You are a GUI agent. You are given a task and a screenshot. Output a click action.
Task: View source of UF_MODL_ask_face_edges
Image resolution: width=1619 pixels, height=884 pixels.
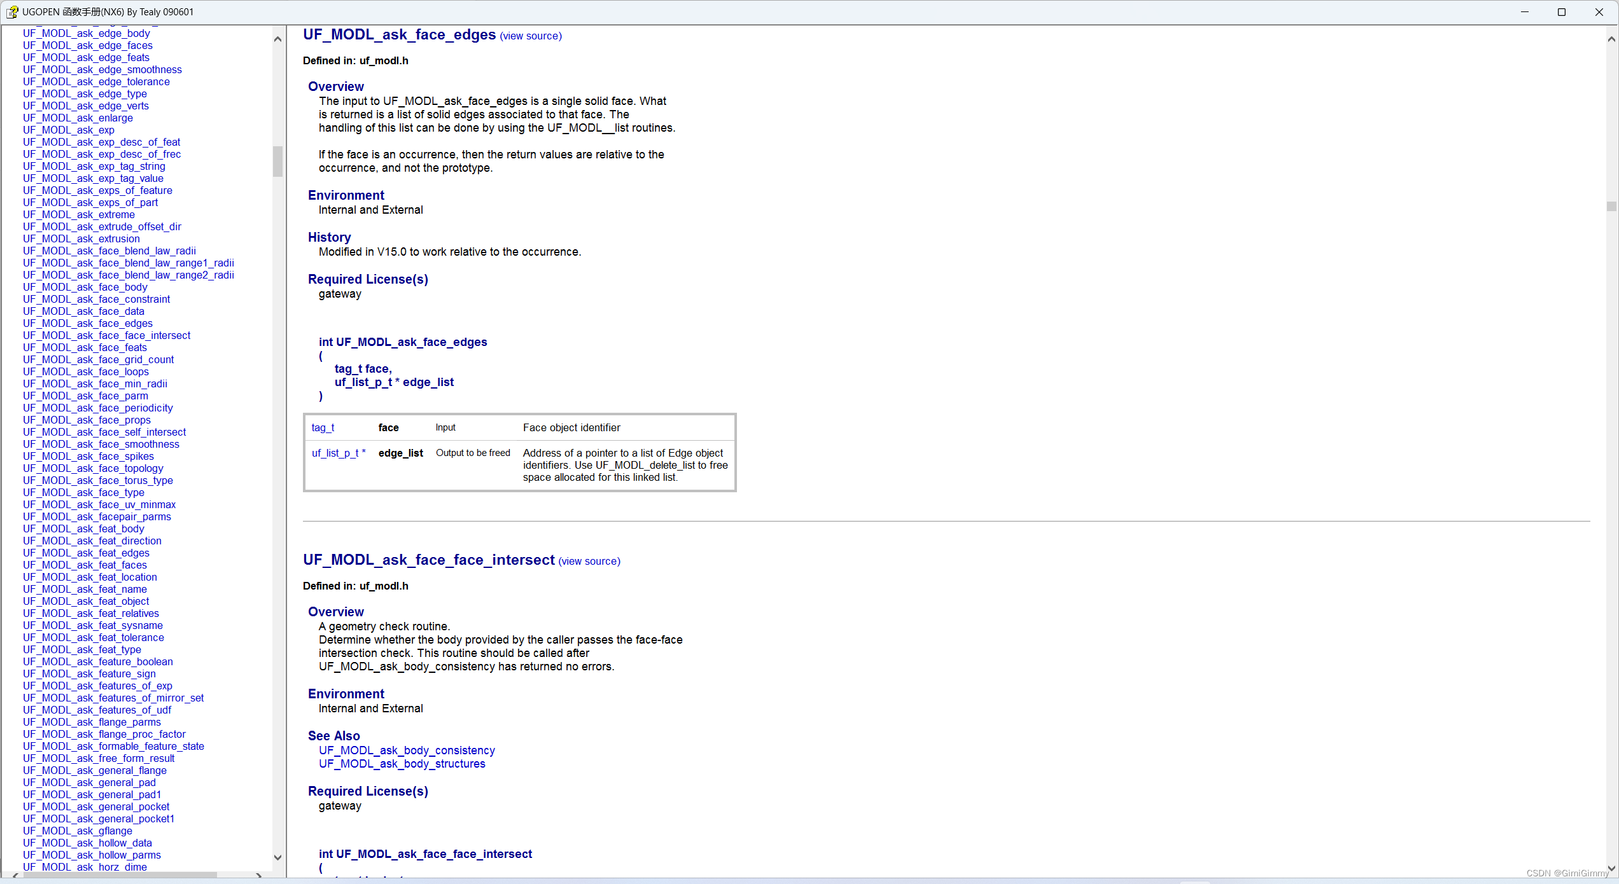click(x=531, y=36)
